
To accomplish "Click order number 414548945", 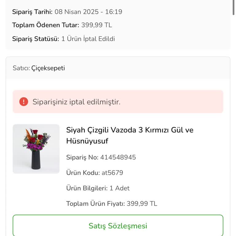I will [x=118, y=157].
